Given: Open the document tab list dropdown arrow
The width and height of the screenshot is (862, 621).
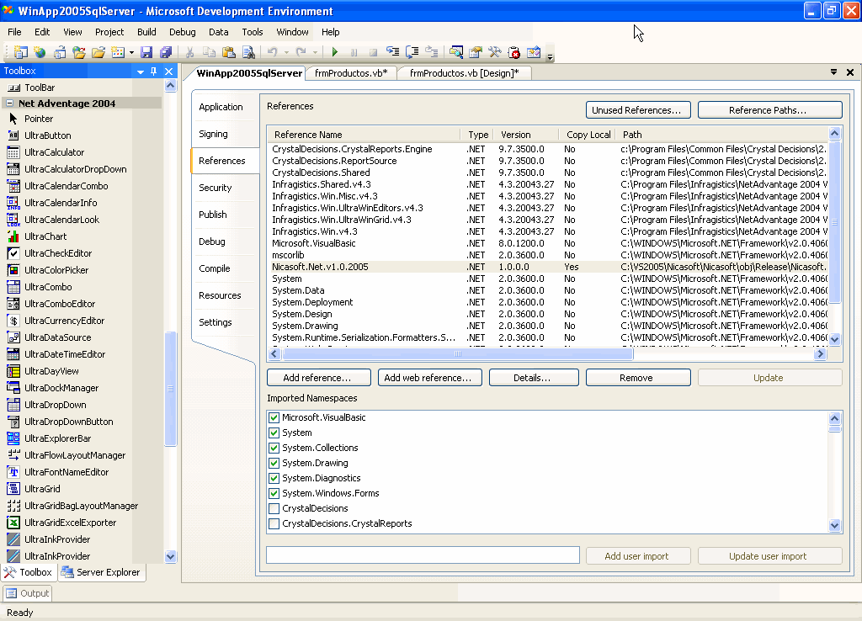Looking at the screenshot, I should tap(833, 73).
